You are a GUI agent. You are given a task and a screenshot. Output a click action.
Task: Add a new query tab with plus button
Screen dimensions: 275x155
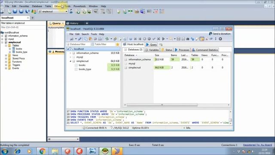click(87, 23)
